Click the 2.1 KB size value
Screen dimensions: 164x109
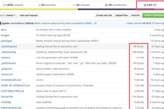pos(140,57)
